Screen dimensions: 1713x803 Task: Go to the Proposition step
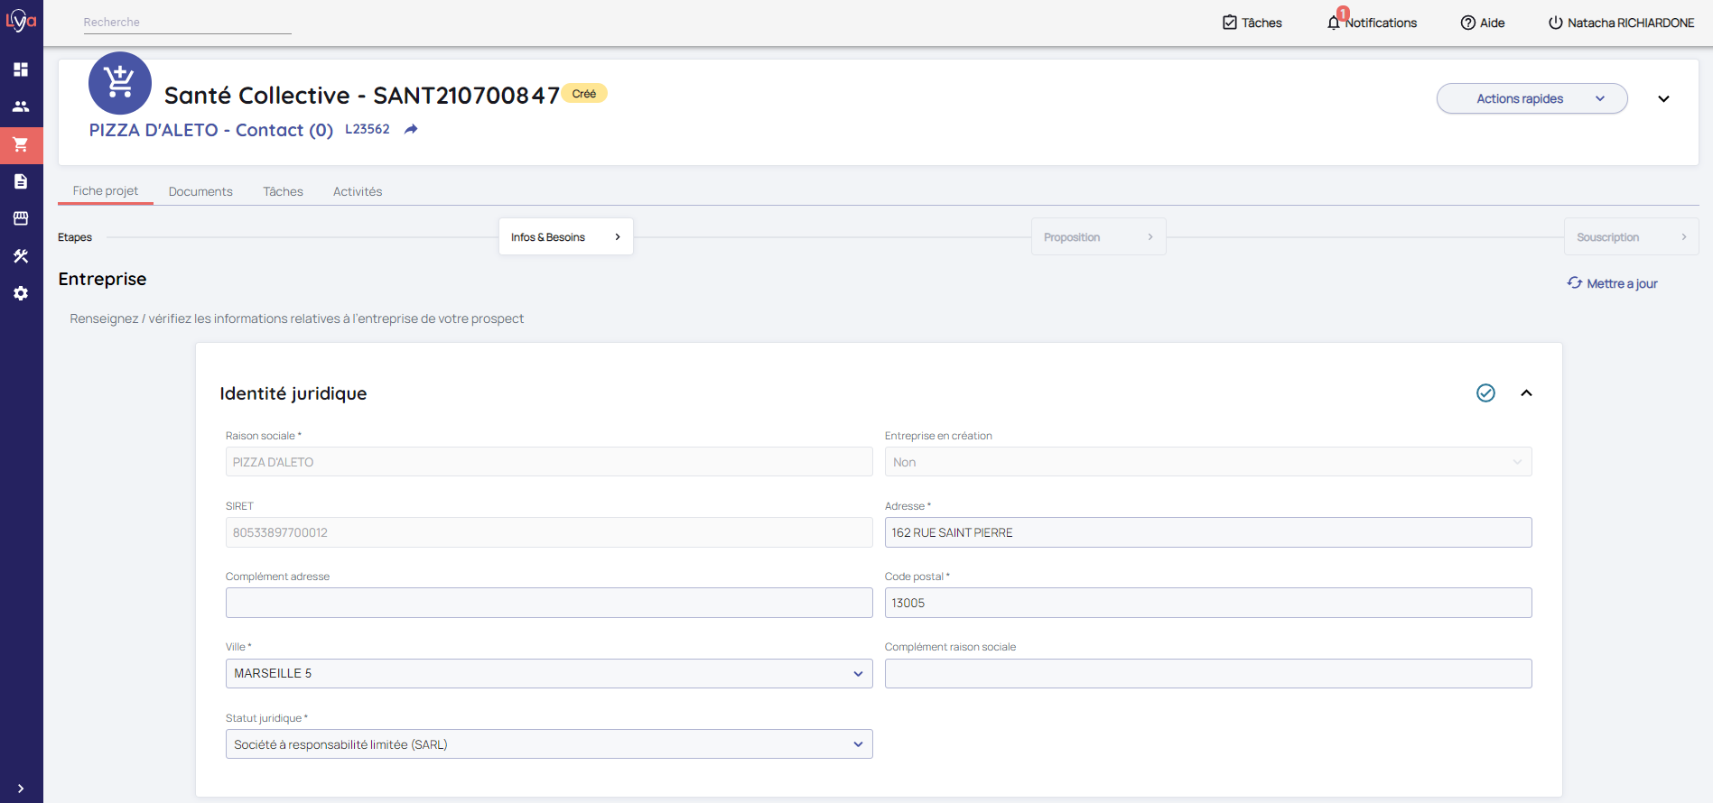[x=1098, y=237]
